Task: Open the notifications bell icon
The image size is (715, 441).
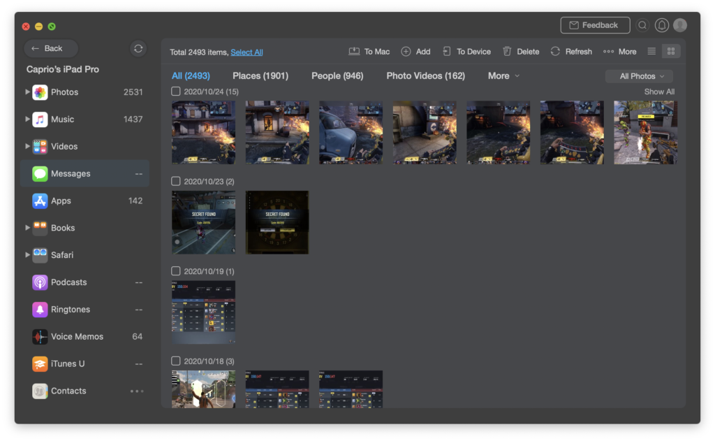Action: pyautogui.click(x=662, y=25)
